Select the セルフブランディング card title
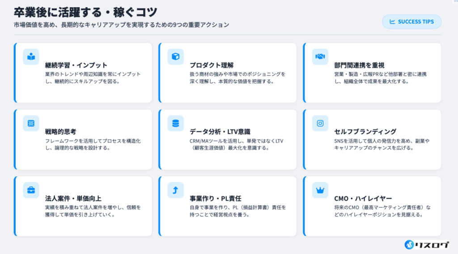 (x=365, y=132)
